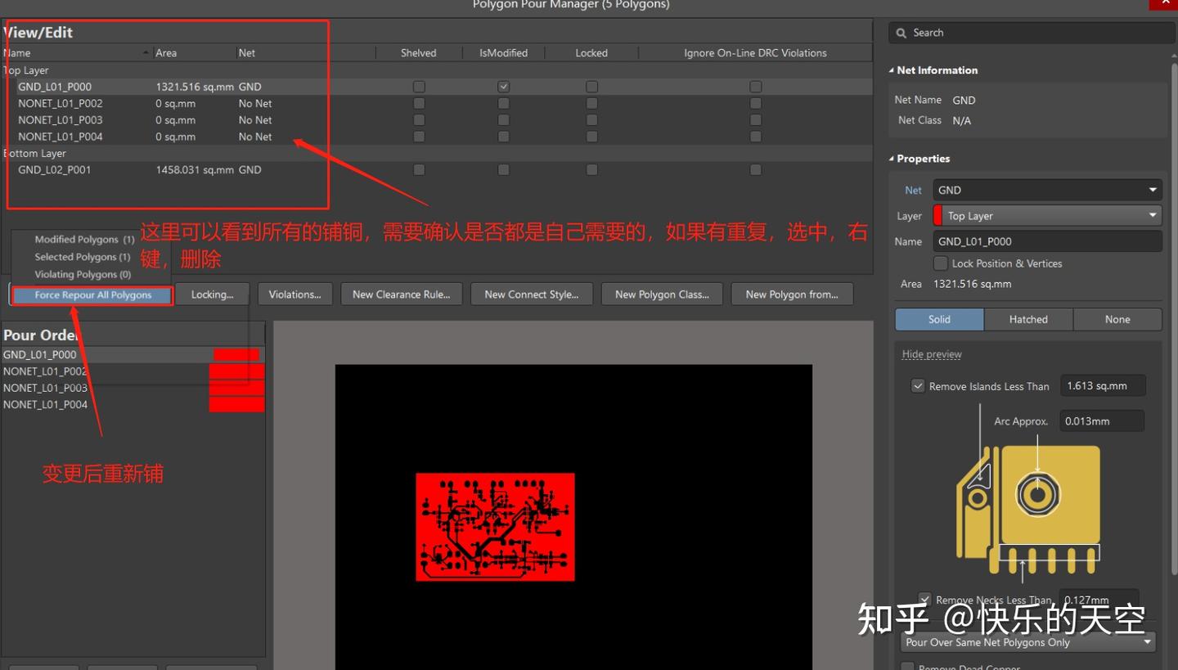The image size is (1178, 670).
Task: Click the Hide preview link
Action: [931, 353]
